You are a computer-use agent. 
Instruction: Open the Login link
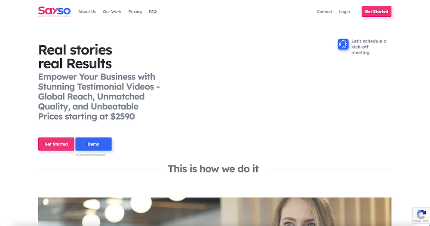(x=344, y=12)
